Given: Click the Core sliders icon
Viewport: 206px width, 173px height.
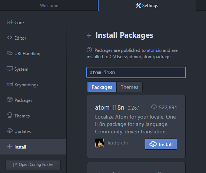Looking at the screenshot, I should (10, 22).
